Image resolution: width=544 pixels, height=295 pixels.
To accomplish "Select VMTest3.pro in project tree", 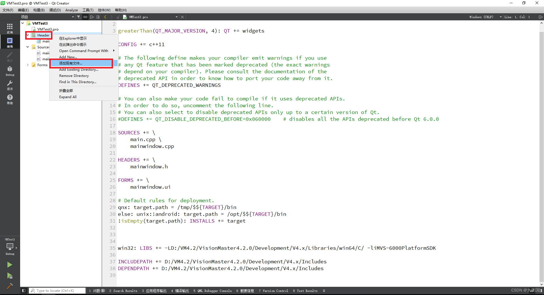I will tap(48, 29).
